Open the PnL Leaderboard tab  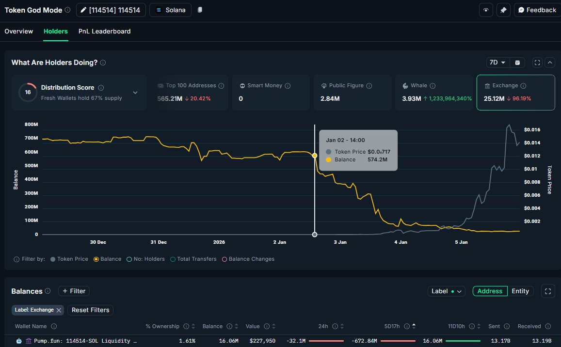[x=104, y=31]
